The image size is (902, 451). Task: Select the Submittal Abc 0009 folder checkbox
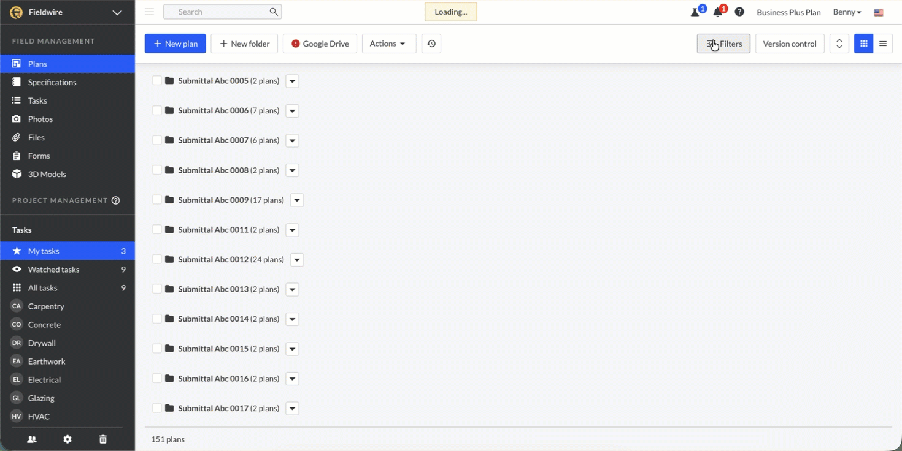(157, 200)
